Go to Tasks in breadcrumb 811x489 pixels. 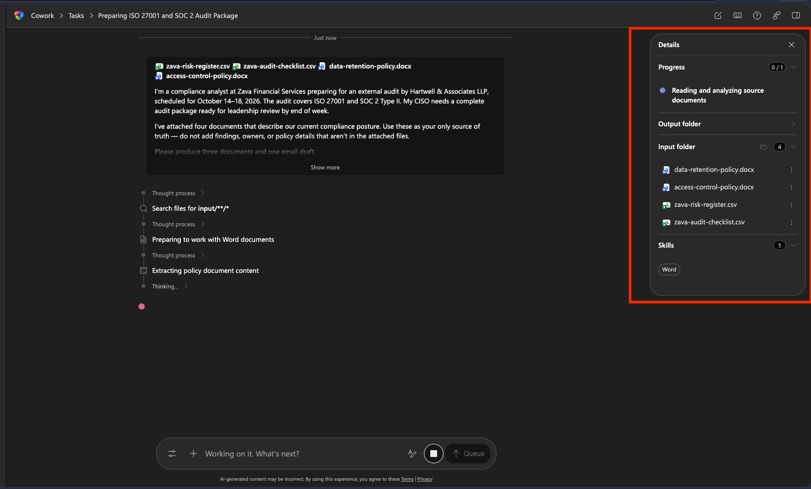[76, 16]
